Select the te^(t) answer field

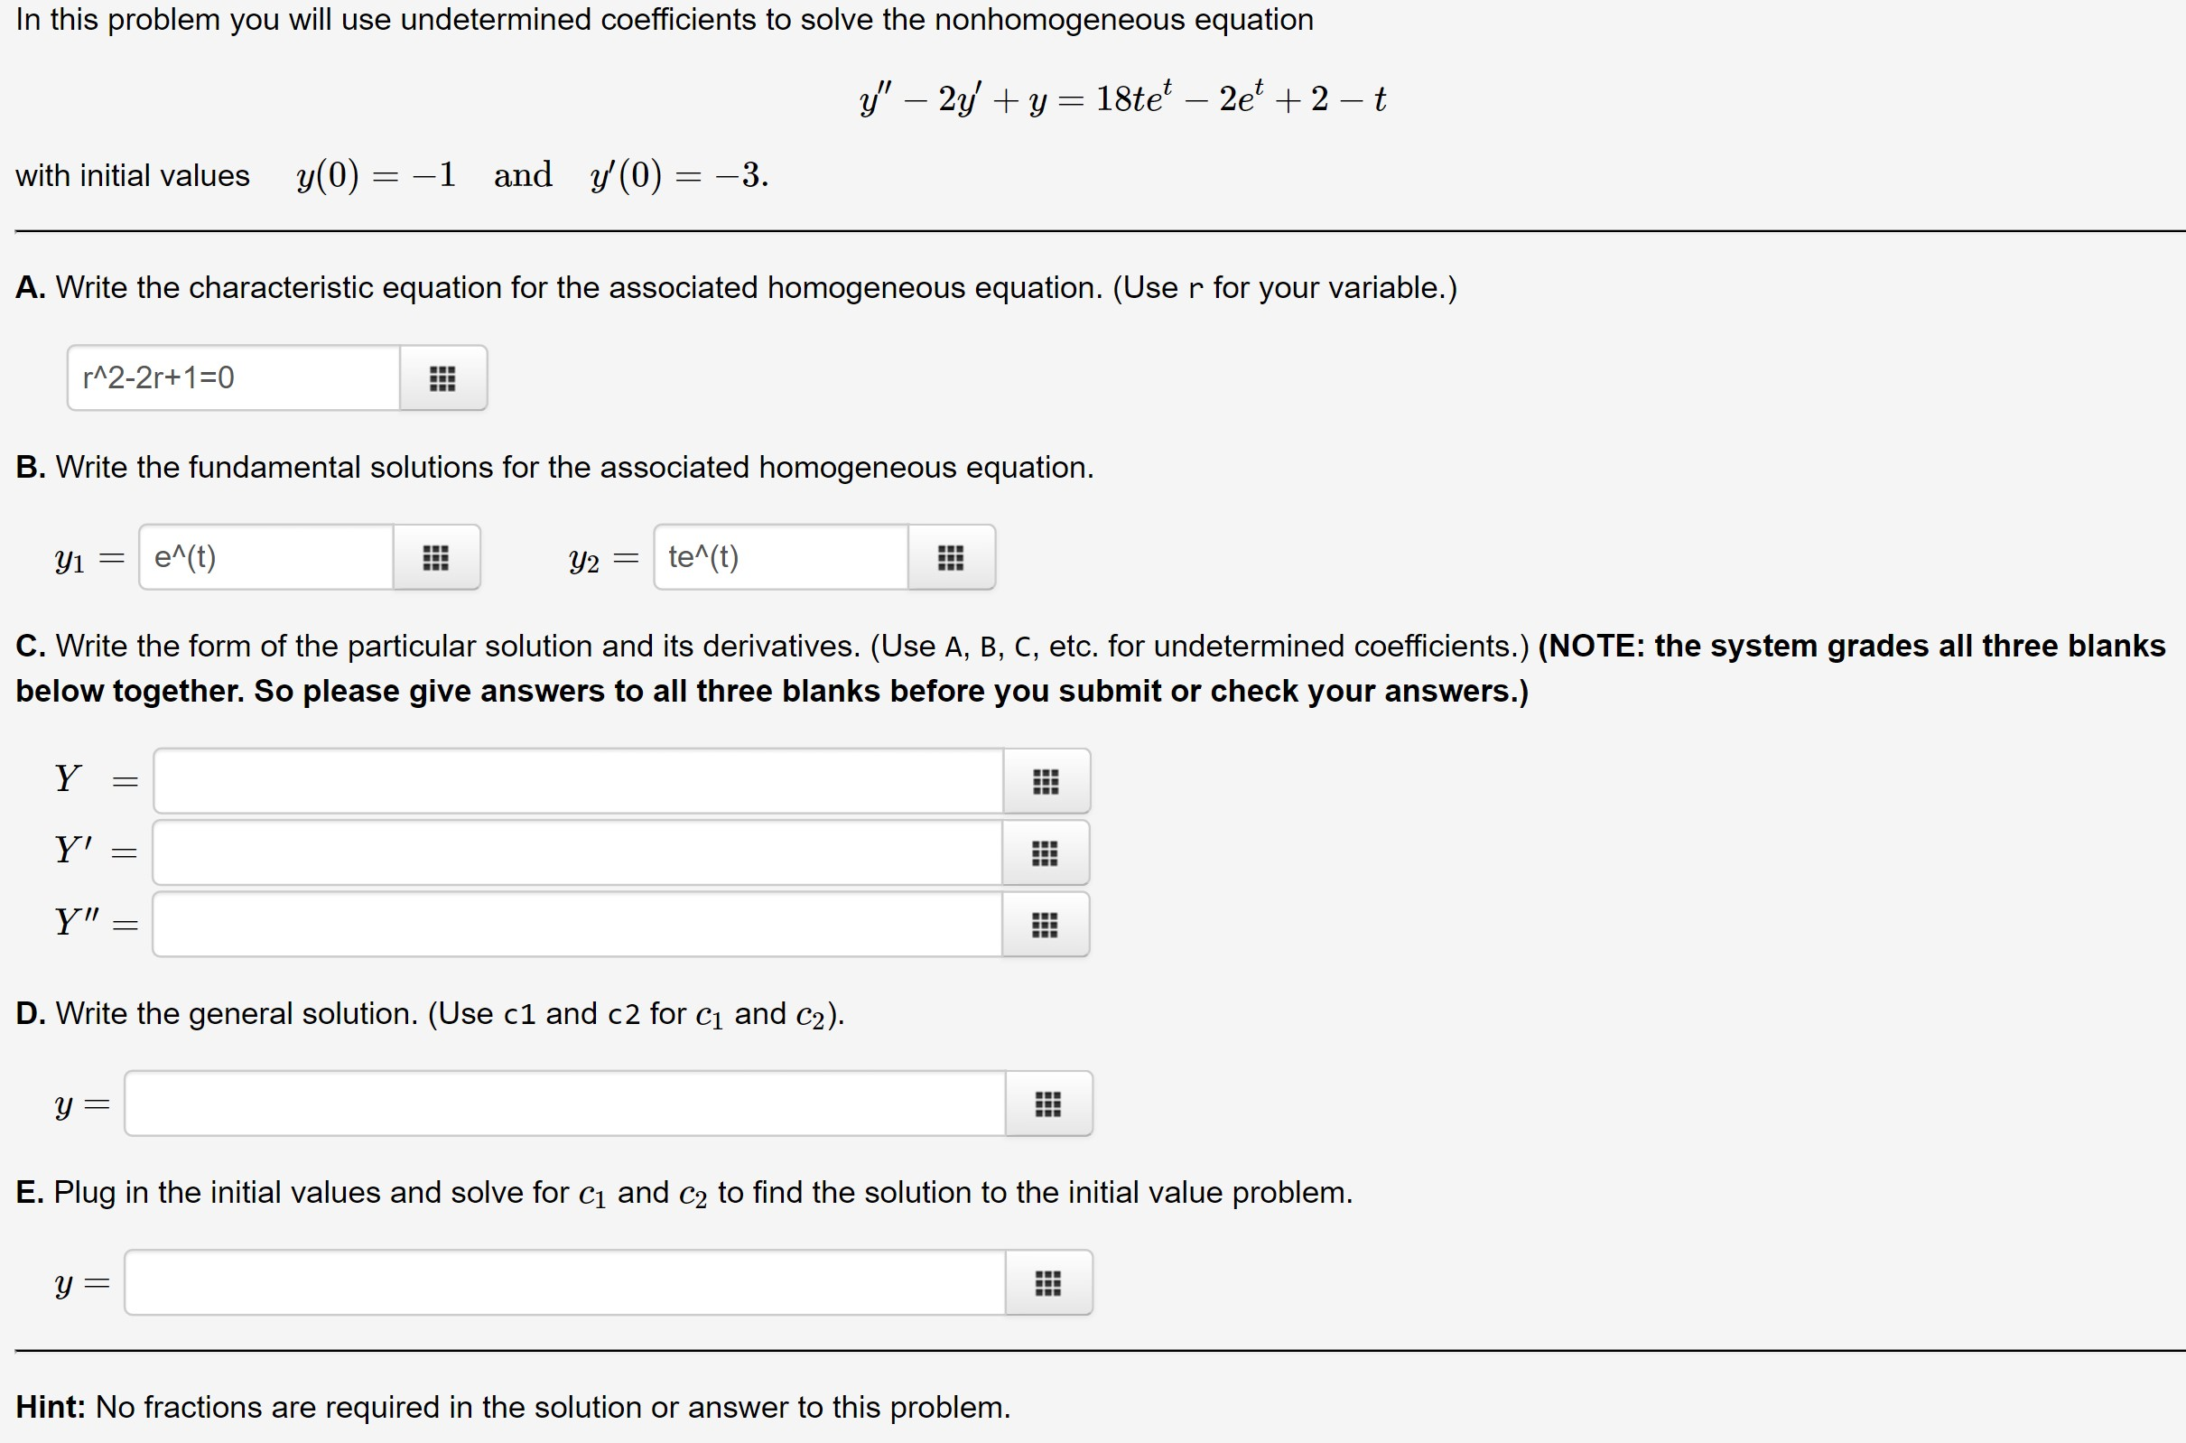[x=781, y=557]
